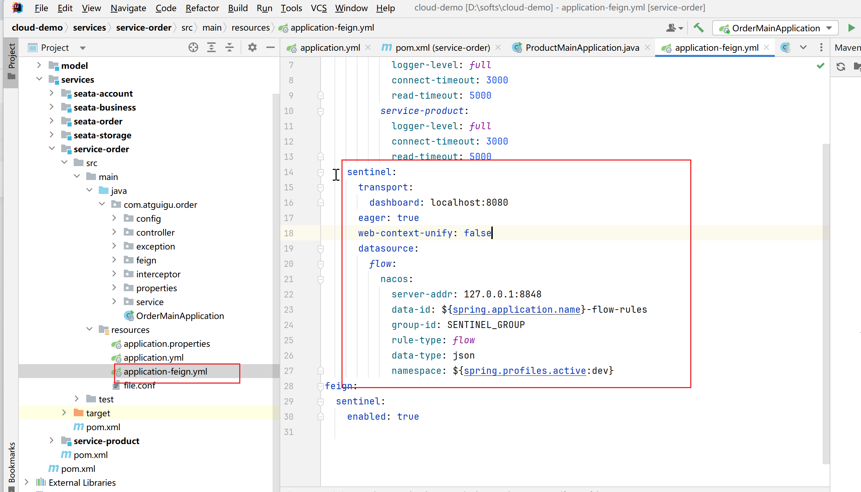Hide the Project tool window

[271, 48]
